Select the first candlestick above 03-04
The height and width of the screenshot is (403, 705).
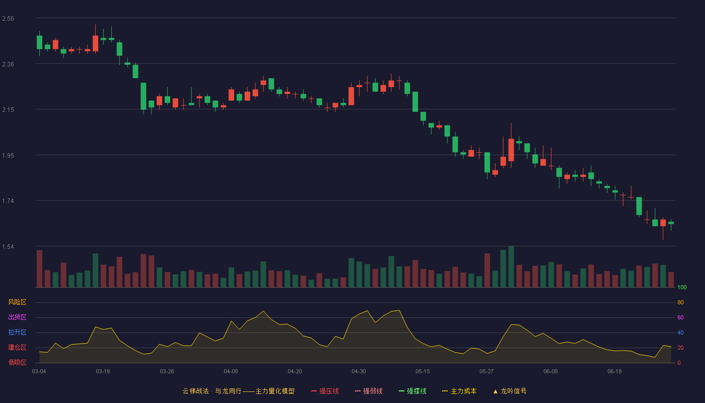39,42
